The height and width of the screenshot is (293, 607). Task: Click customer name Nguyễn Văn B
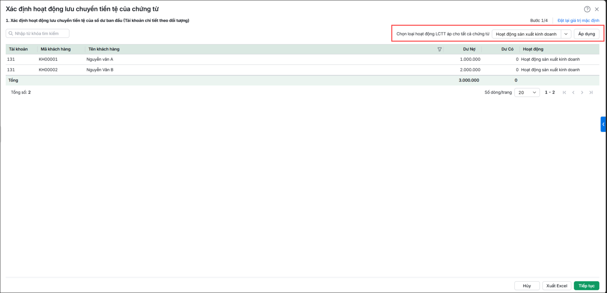coord(100,70)
